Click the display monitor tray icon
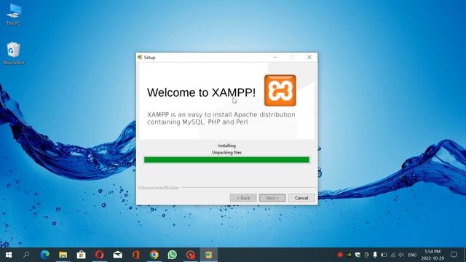 [x=367, y=255]
